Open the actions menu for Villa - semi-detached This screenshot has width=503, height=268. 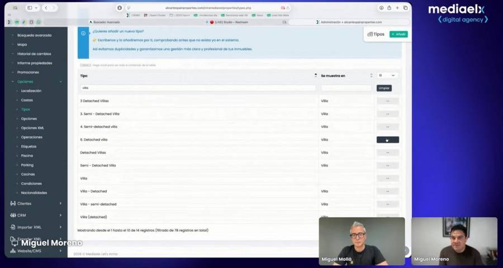point(387,204)
